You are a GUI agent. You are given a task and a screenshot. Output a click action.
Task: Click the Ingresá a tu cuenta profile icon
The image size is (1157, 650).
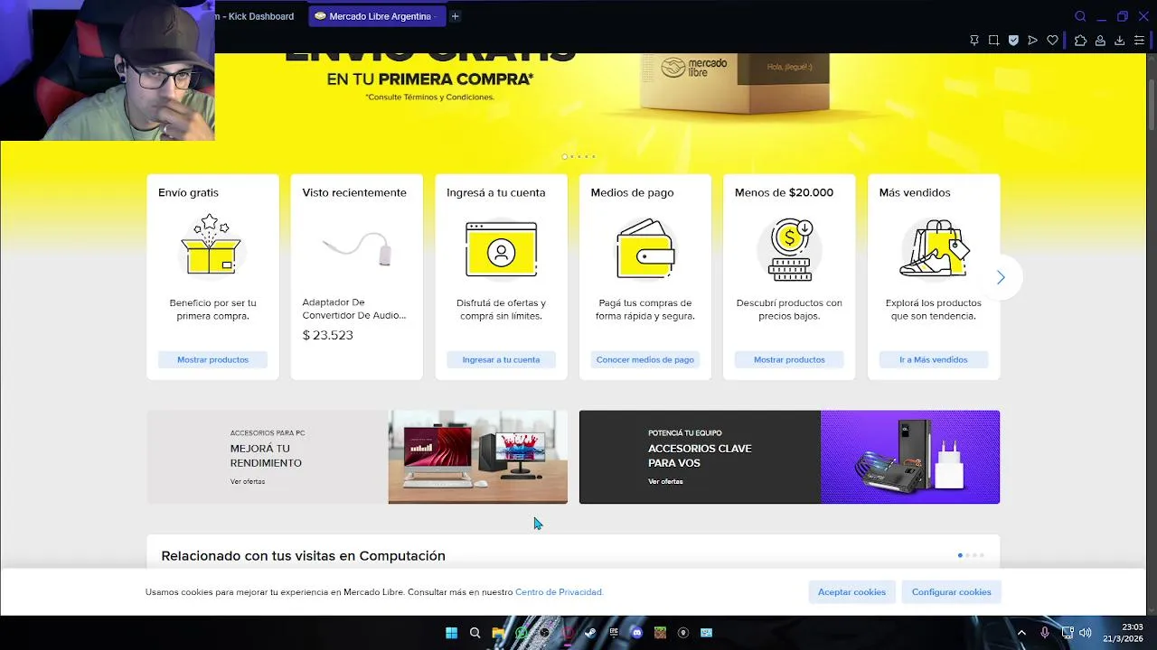tap(501, 249)
